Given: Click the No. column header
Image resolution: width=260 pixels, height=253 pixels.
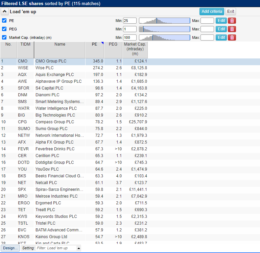Looking at the screenshot, I should (x=8, y=50).
